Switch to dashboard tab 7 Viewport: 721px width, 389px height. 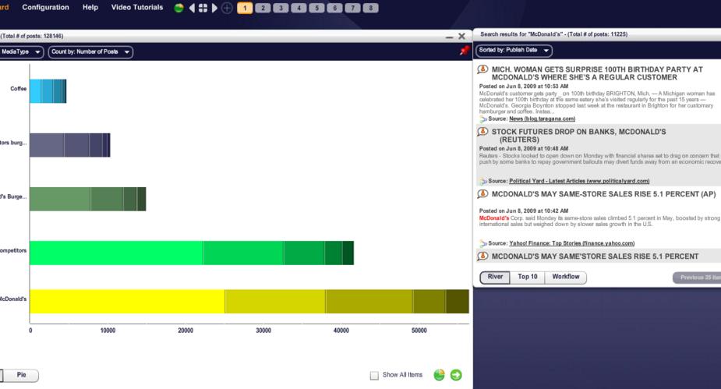pos(352,8)
